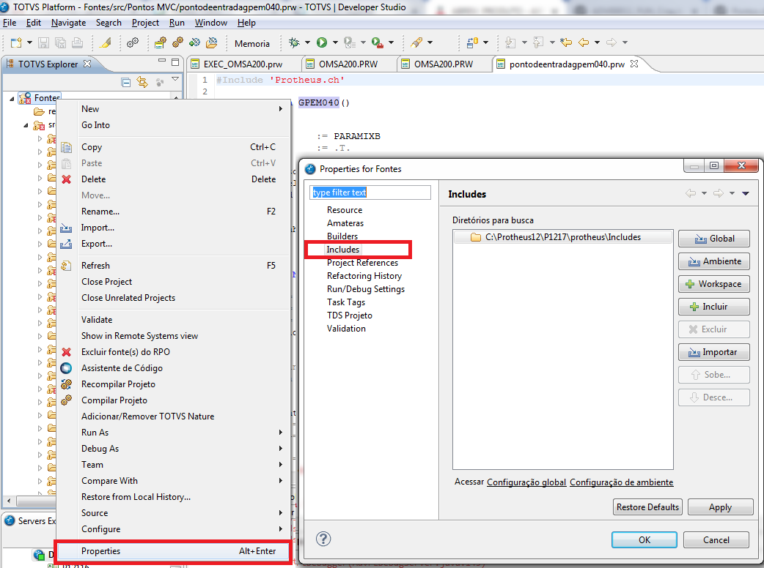Click the flashlight Search toolbar icon
This screenshot has height=568, width=764.
pos(416,42)
